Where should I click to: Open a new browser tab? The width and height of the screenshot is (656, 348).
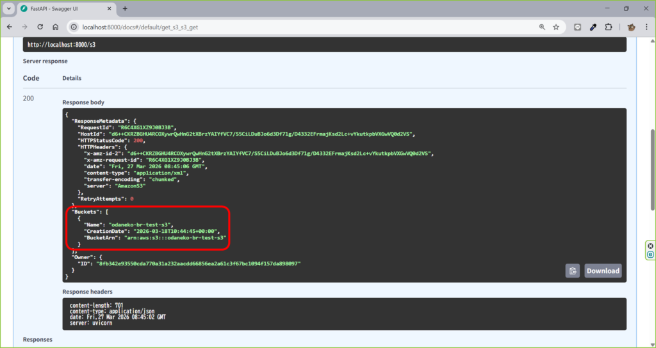125,9
